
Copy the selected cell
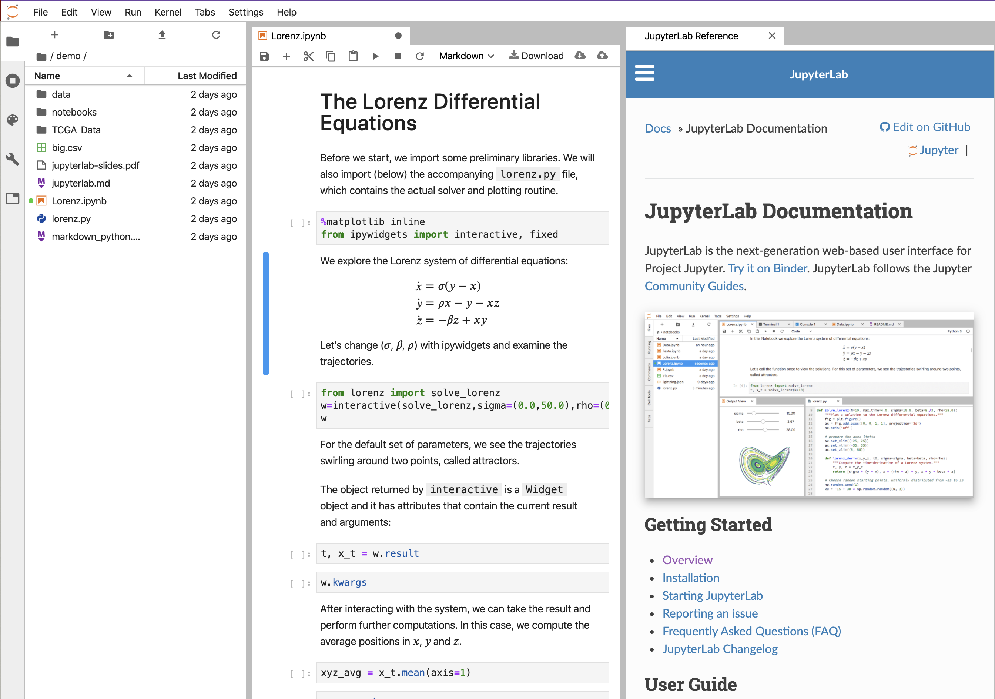coord(331,56)
